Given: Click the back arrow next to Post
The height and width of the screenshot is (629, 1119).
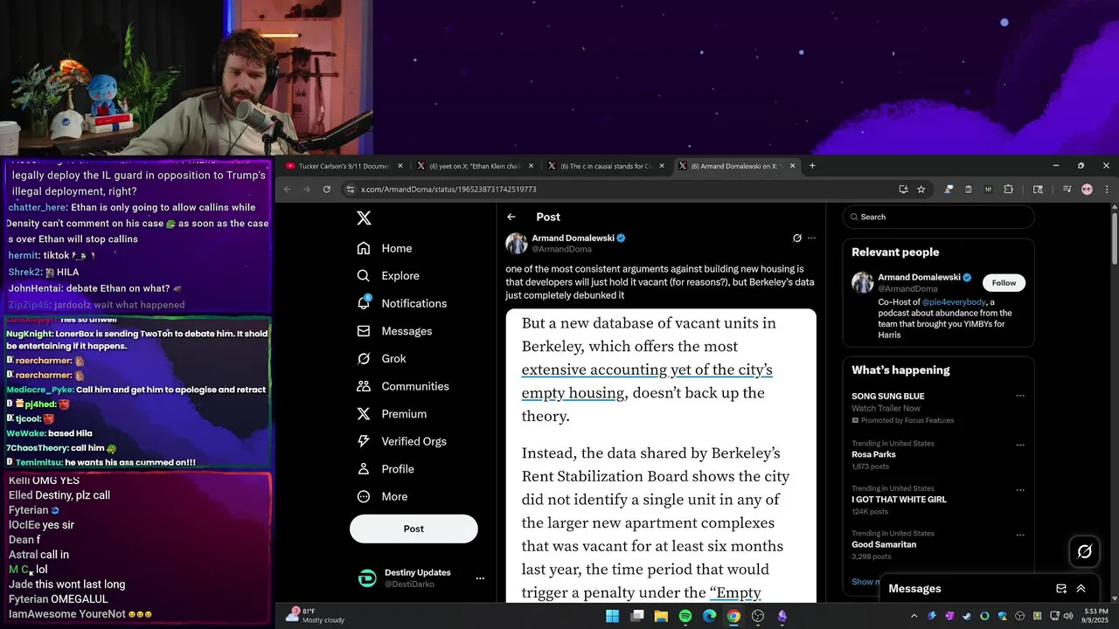Looking at the screenshot, I should click(511, 217).
